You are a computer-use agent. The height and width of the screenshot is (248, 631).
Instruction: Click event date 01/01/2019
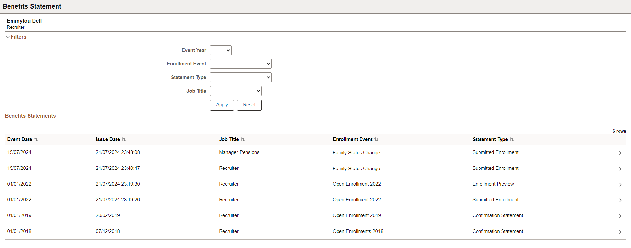click(x=19, y=215)
